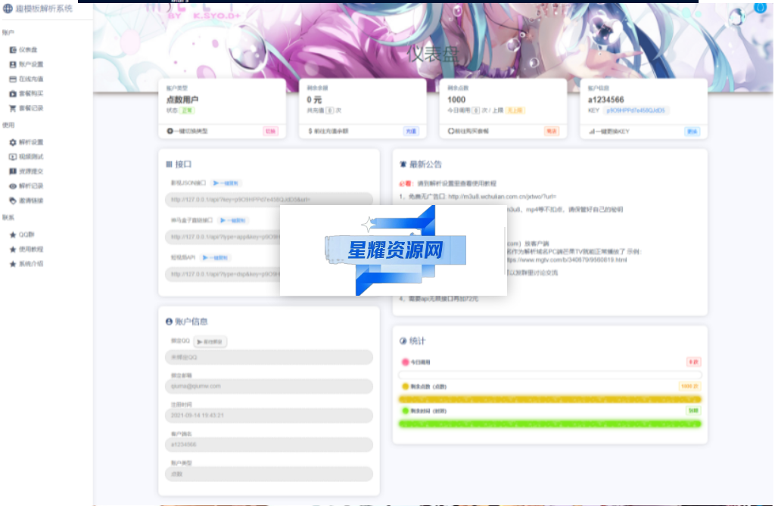The width and height of the screenshot is (775, 506).
Task: Click the blue KEY value in account card
Action: 636,110
